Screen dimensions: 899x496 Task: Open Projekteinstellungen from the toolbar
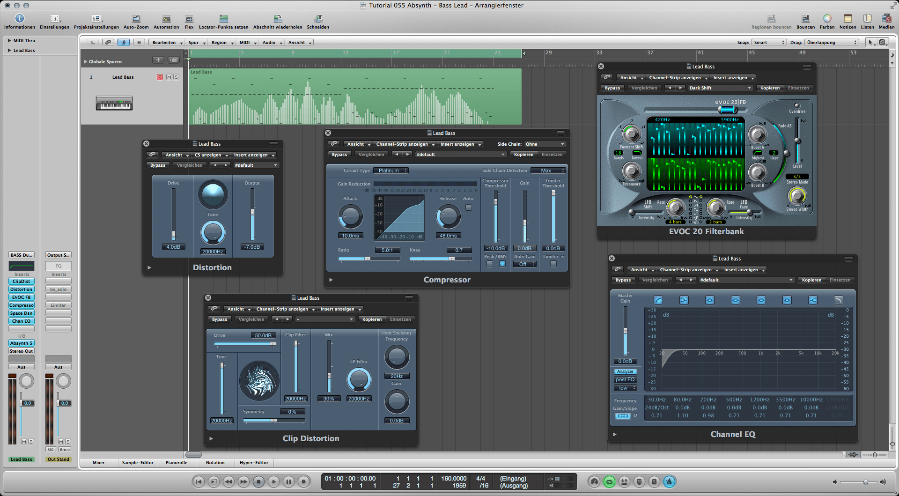point(96,19)
